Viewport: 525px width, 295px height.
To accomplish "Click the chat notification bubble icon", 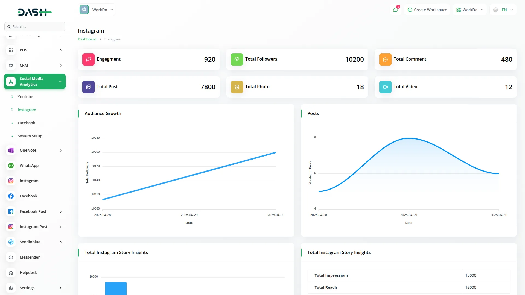I will pyautogui.click(x=396, y=10).
